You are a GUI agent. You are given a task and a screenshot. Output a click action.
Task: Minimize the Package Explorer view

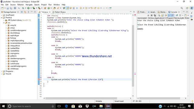tap(32, 12)
